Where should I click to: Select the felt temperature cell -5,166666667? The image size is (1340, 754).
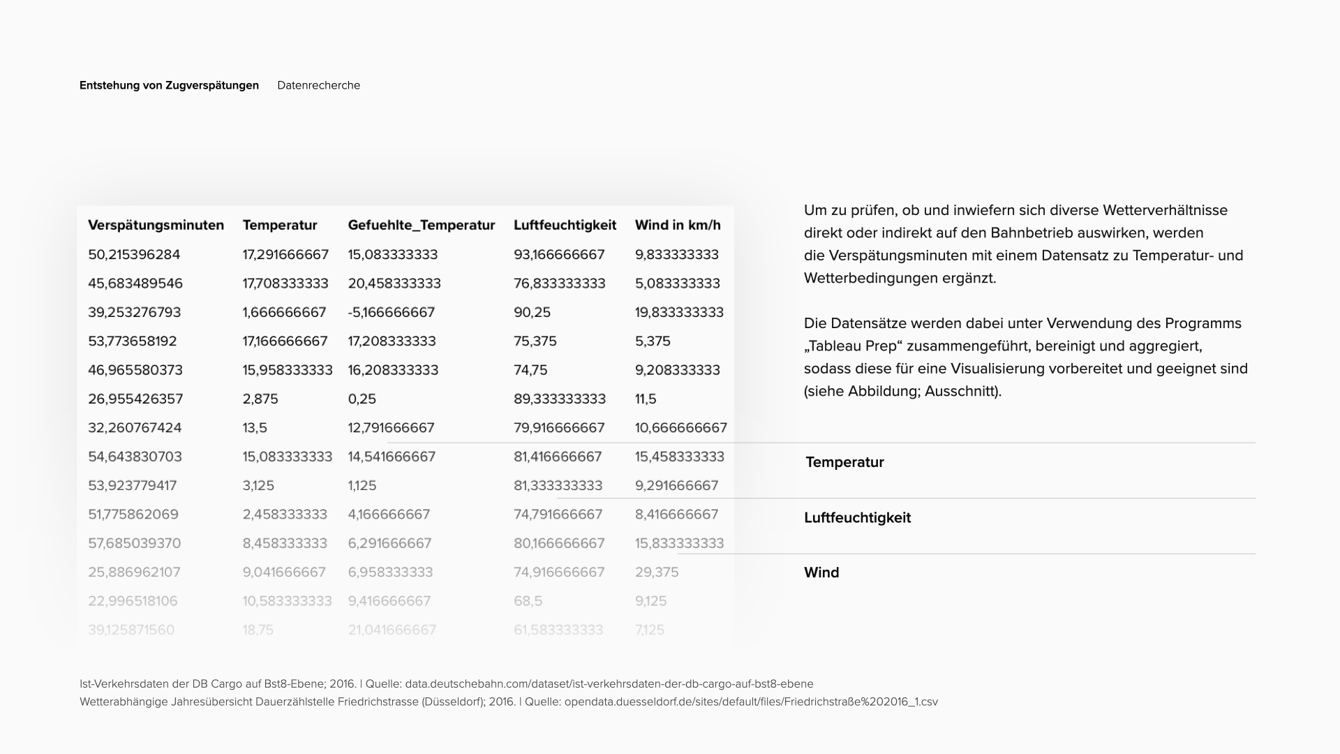391,312
